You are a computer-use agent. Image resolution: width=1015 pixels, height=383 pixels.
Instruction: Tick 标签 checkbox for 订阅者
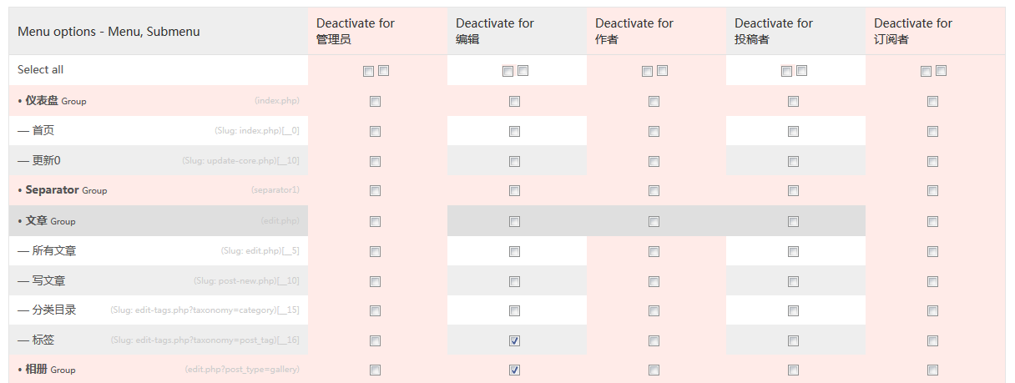(x=932, y=340)
